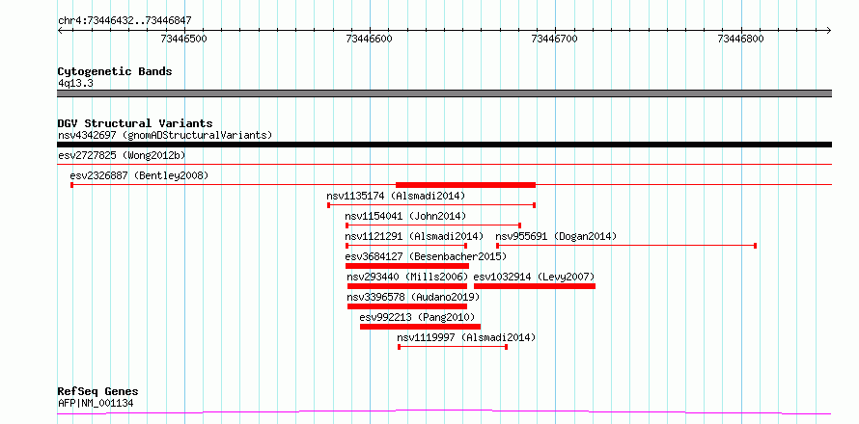
Task: Click ruler position 73446700
Action: (555, 39)
